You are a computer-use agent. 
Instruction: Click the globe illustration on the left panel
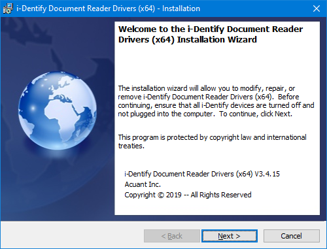tap(58, 110)
